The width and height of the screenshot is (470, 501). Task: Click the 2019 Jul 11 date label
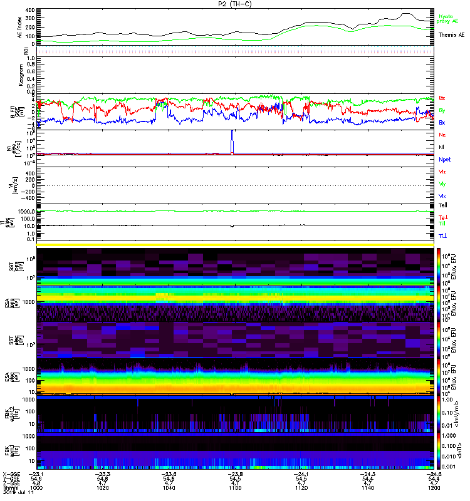(19, 492)
